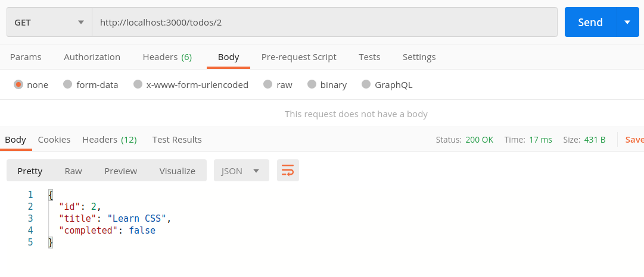
Task: Show the response Visualize view
Action: tap(177, 171)
